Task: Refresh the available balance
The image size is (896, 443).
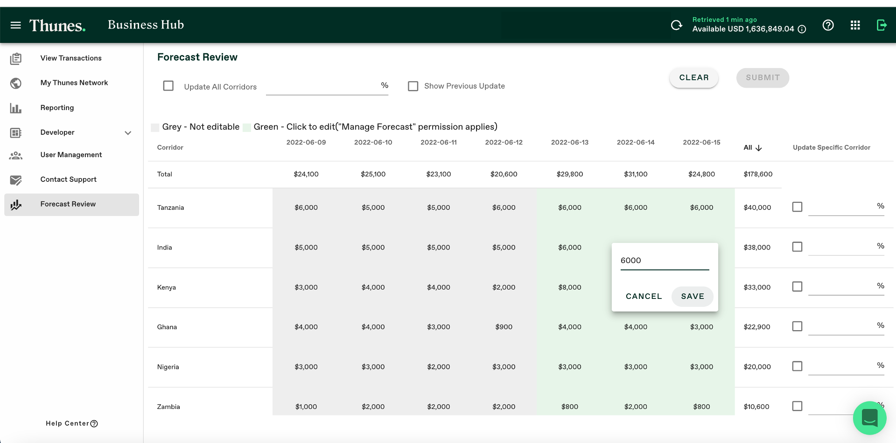Action: pos(677,25)
